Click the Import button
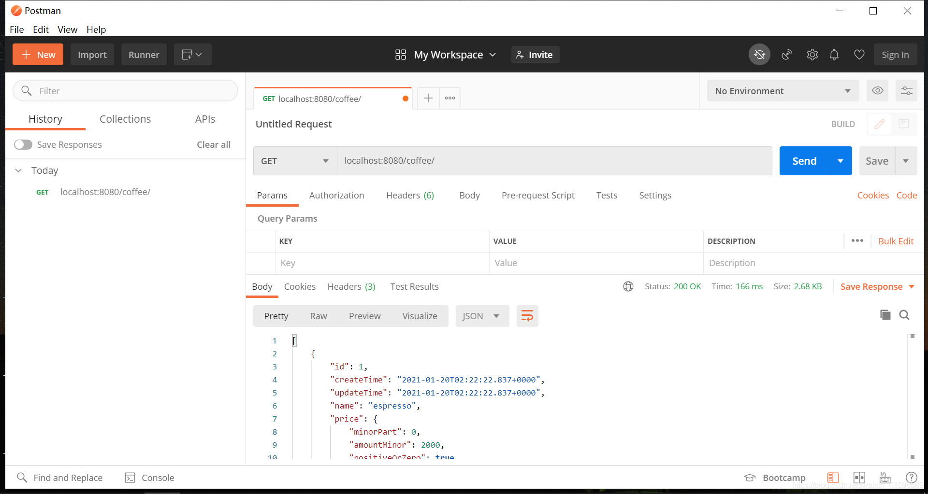 pyautogui.click(x=92, y=55)
